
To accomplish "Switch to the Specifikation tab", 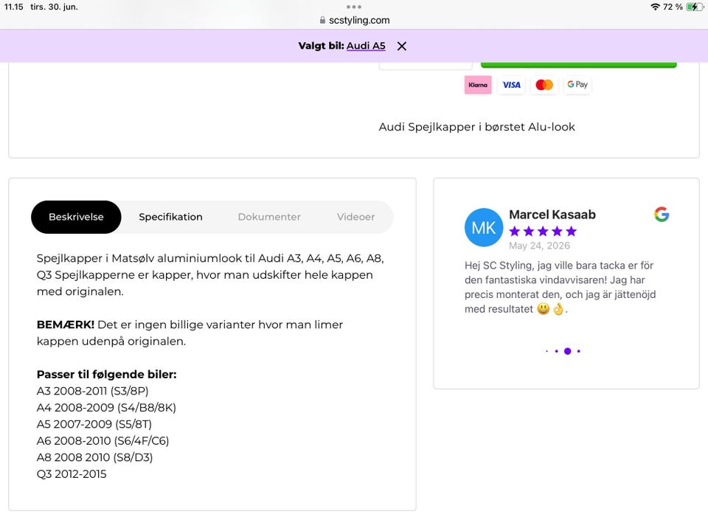I will [x=170, y=217].
